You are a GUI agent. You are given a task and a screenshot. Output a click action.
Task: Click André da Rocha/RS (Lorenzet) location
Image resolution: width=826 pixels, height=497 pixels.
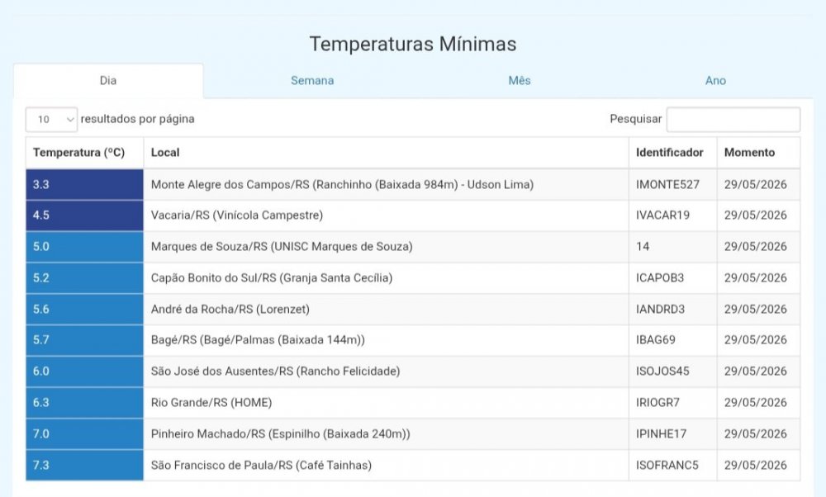(230, 309)
